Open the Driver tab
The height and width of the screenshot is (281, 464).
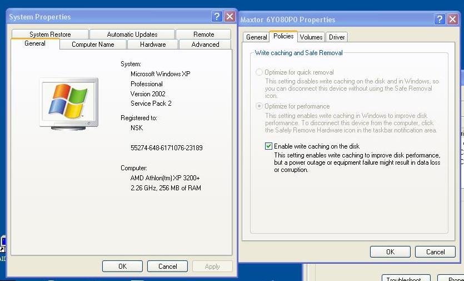click(x=337, y=37)
